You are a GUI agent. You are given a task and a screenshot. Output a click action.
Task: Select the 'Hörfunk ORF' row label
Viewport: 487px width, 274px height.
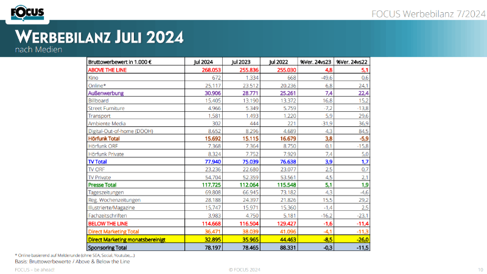pyautogui.click(x=103, y=146)
